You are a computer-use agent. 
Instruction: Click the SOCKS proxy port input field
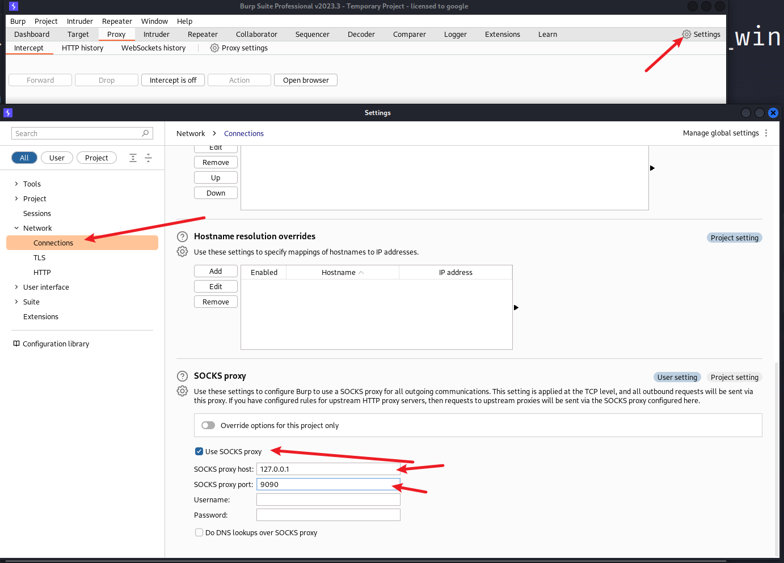pyautogui.click(x=328, y=485)
